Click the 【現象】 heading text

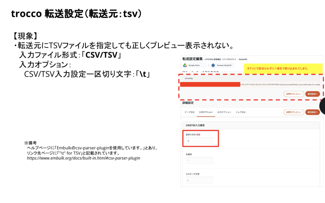coord(25,36)
